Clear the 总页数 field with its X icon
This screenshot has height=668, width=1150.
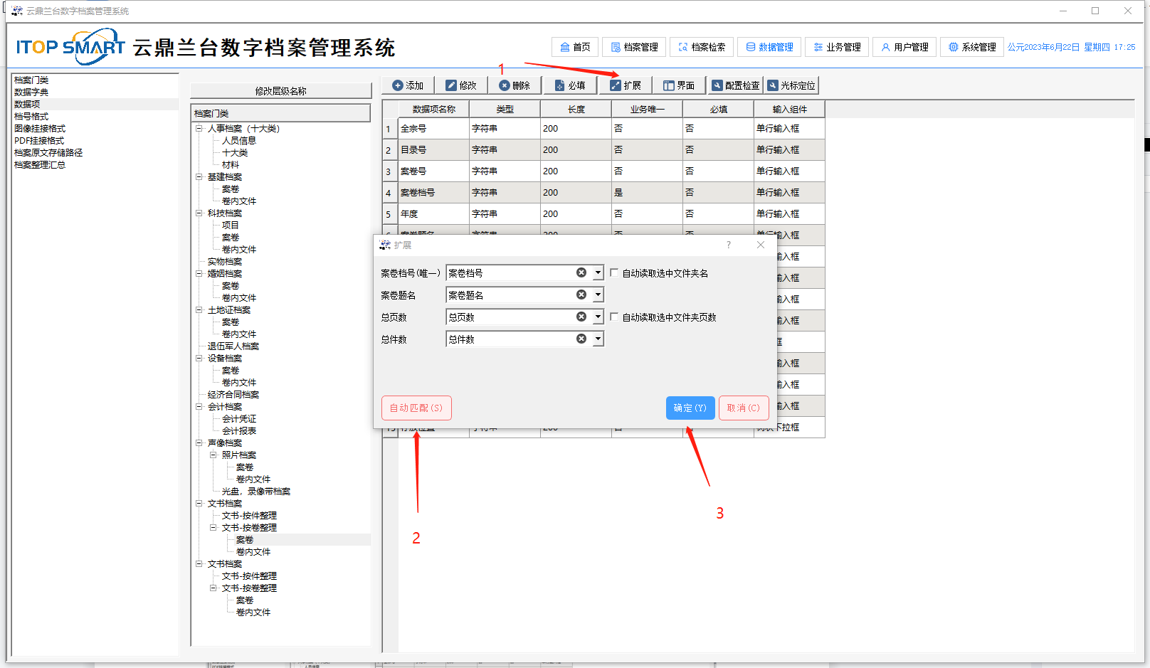[581, 317]
